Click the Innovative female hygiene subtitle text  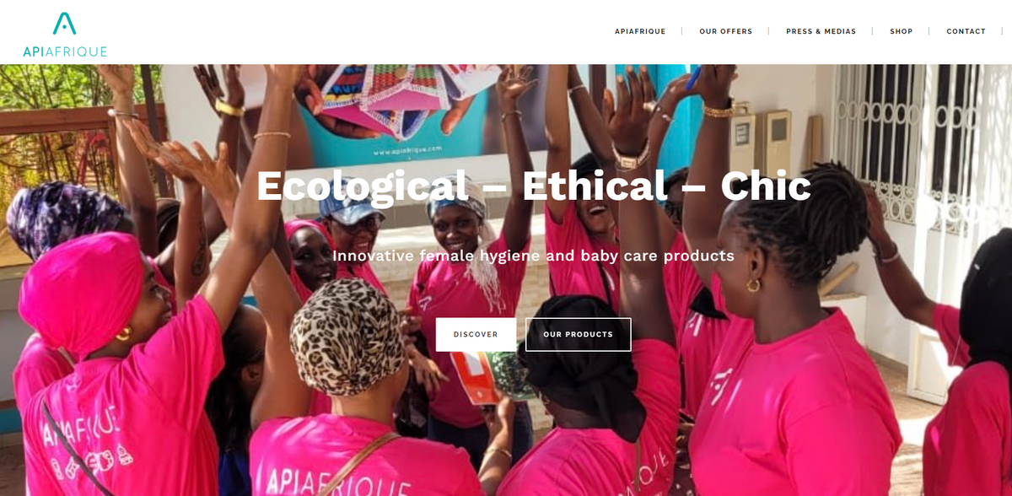533,256
